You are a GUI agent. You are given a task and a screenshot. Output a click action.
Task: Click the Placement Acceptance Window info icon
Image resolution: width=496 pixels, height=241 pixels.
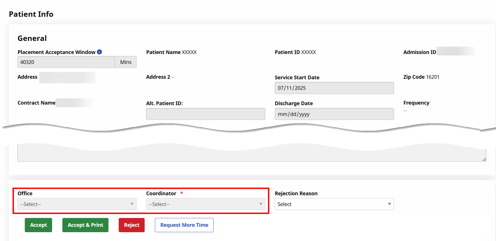(99, 52)
